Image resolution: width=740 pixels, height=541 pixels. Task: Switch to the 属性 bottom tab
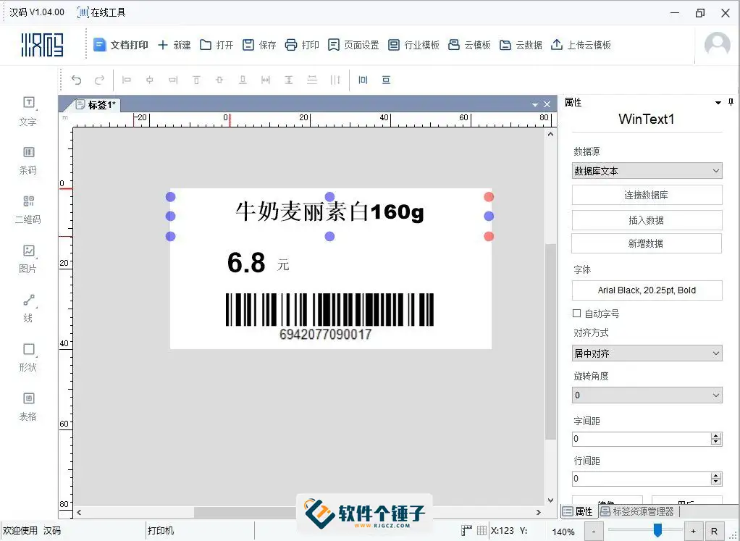pos(578,511)
